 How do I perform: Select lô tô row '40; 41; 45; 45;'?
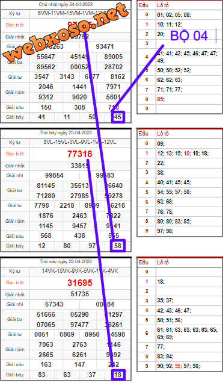(x=174, y=182)
